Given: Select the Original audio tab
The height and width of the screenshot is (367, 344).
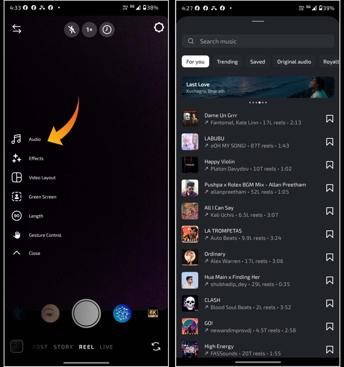Looking at the screenshot, I should pyautogui.click(x=294, y=62).
